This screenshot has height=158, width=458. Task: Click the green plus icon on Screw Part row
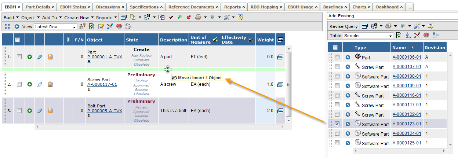29,84
